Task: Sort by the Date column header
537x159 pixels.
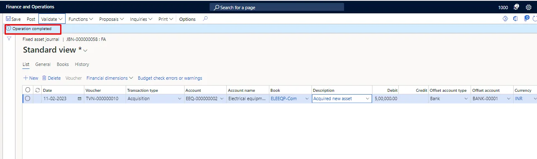Action: click(48, 90)
